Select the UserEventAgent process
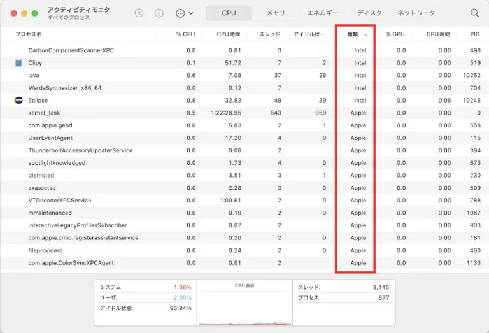Screen dimensions: 489x333 [x=50, y=138]
